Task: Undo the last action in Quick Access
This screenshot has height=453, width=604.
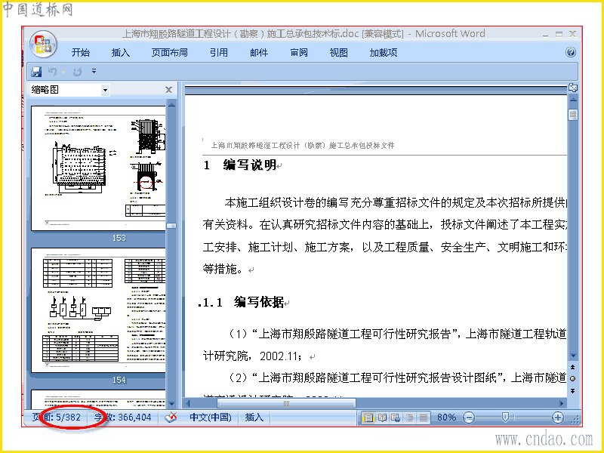Action: pyautogui.click(x=53, y=71)
